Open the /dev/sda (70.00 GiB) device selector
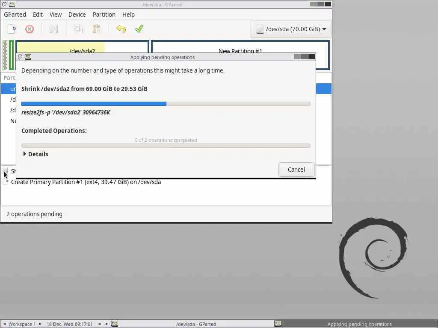Viewport: 438px width, 328px height. point(291,29)
